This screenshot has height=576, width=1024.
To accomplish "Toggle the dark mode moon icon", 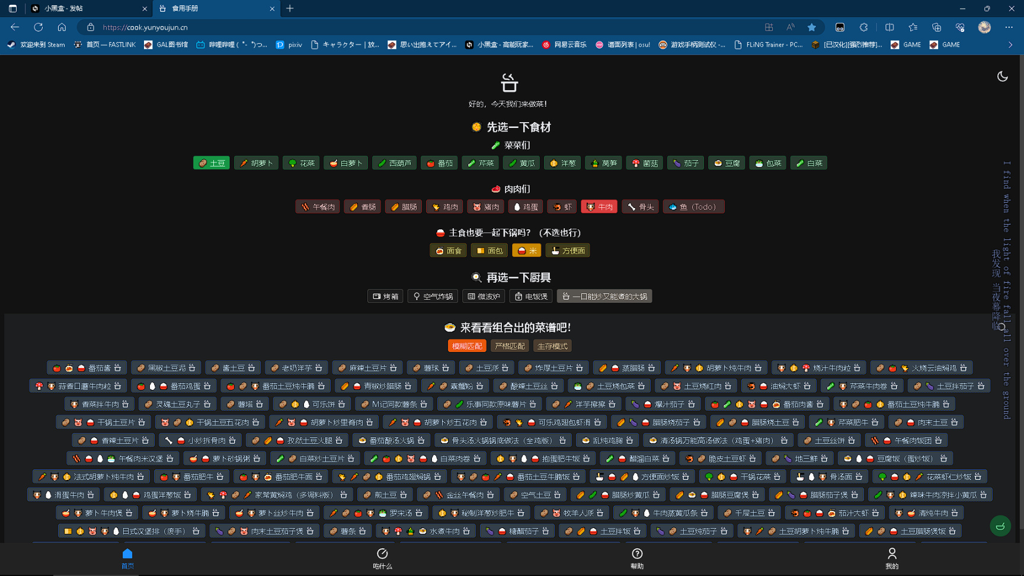I will click(1002, 76).
